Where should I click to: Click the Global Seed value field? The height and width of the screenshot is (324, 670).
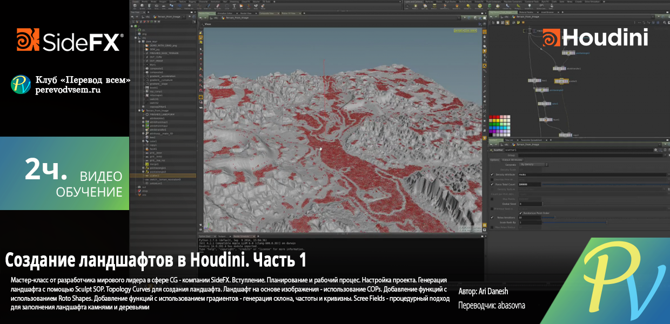pyautogui.click(x=530, y=204)
